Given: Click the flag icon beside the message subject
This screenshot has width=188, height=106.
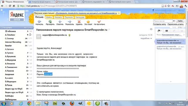Looking at the screenshot, I should [109, 29].
